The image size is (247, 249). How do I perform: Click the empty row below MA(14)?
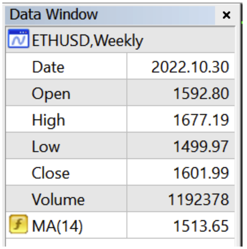[x=121, y=243]
